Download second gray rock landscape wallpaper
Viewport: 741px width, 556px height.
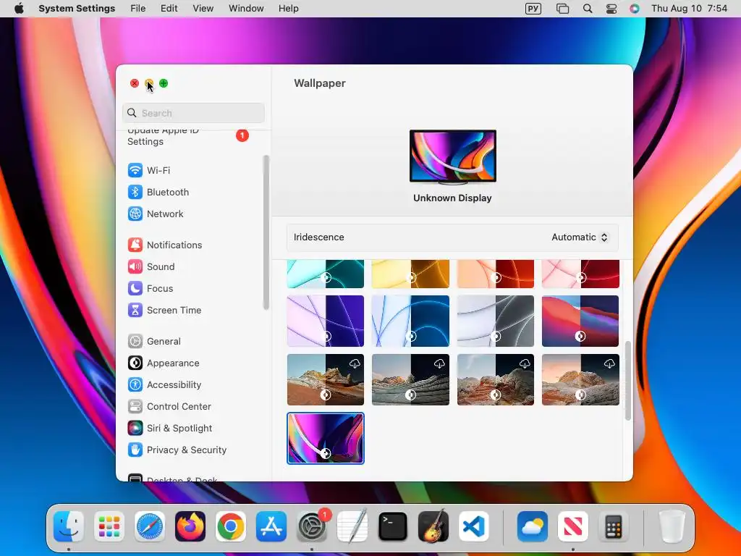[439, 363]
